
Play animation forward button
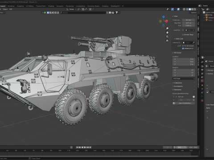click(x=85, y=147)
